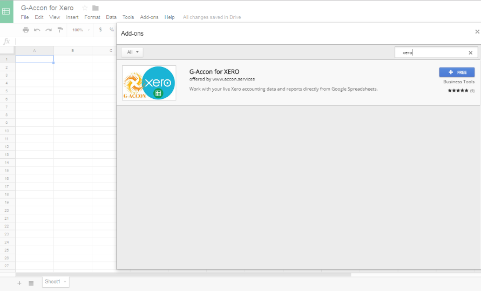Click the add-on description text

(x=283, y=89)
